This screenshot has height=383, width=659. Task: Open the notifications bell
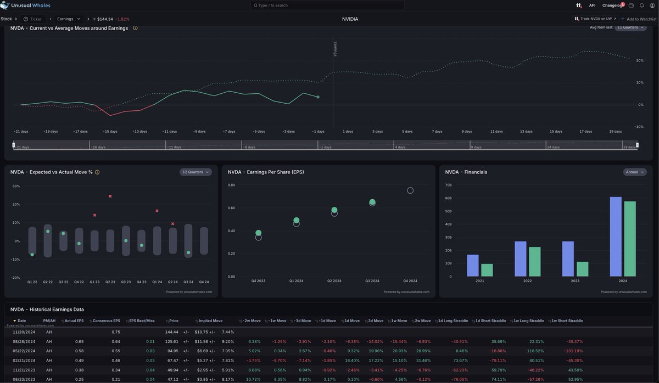pos(641,5)
